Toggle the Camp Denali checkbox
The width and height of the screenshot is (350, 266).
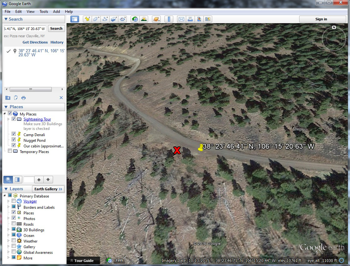[x=13, y=134]
